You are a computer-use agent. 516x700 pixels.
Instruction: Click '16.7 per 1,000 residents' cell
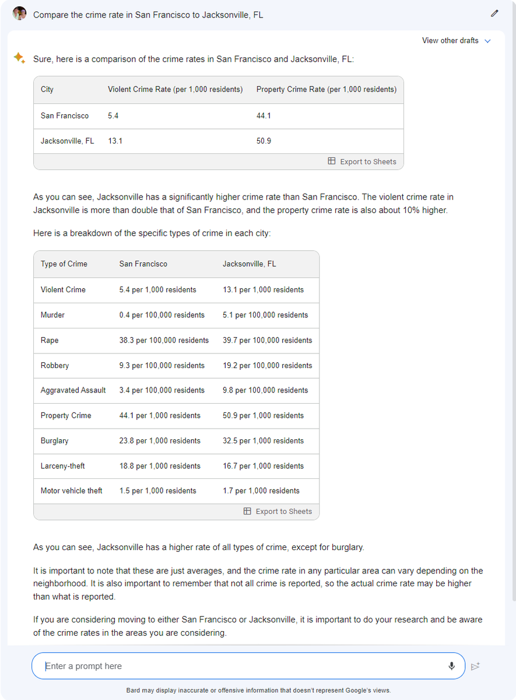pos(263,466)
